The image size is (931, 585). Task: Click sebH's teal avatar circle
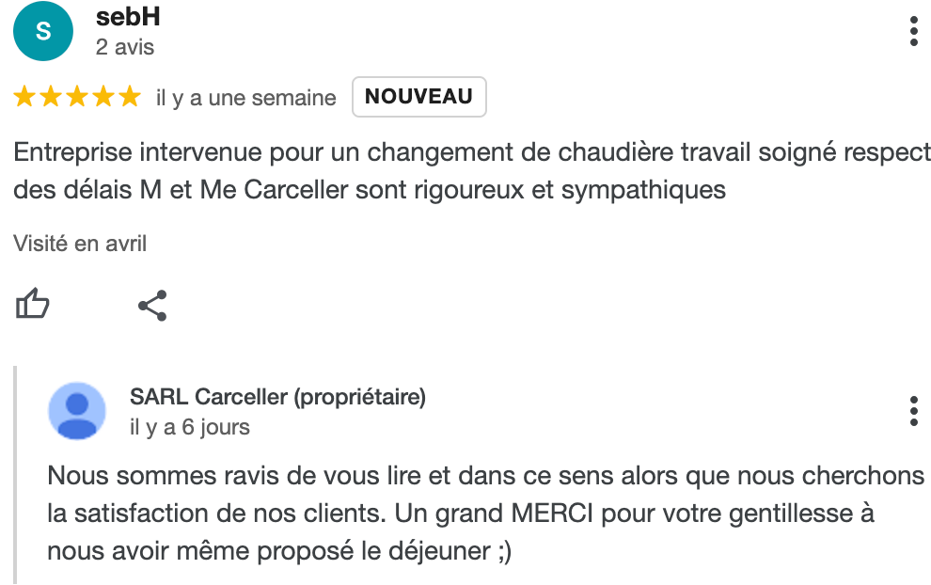(x=43, y=31)
